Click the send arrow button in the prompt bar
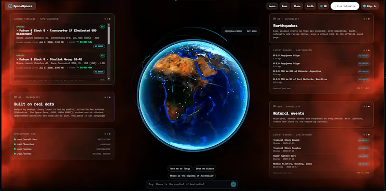This screenshot has height=191, width=386. [x=233, y=184]
